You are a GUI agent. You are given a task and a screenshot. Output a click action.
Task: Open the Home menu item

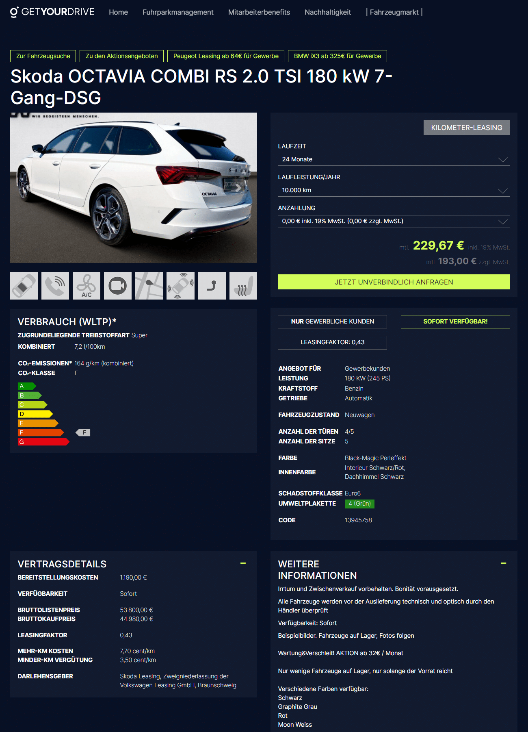(x=118, y=12)
